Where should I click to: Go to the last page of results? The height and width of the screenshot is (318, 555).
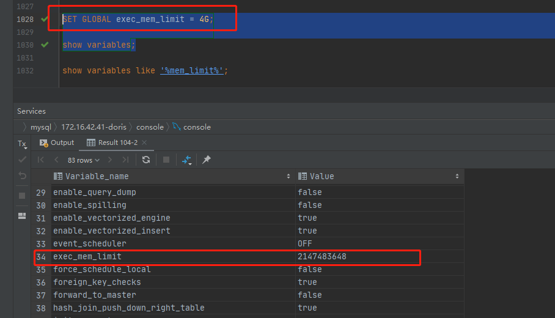coord(125,160)
